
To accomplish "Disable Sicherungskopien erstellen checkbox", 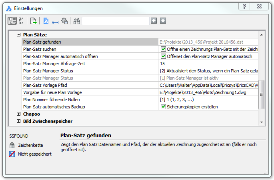I will 163,107.
